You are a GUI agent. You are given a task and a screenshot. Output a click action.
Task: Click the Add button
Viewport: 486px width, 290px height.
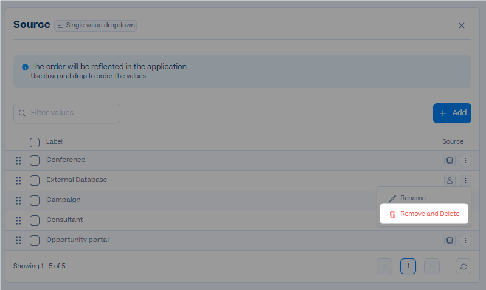click(452, 113)
